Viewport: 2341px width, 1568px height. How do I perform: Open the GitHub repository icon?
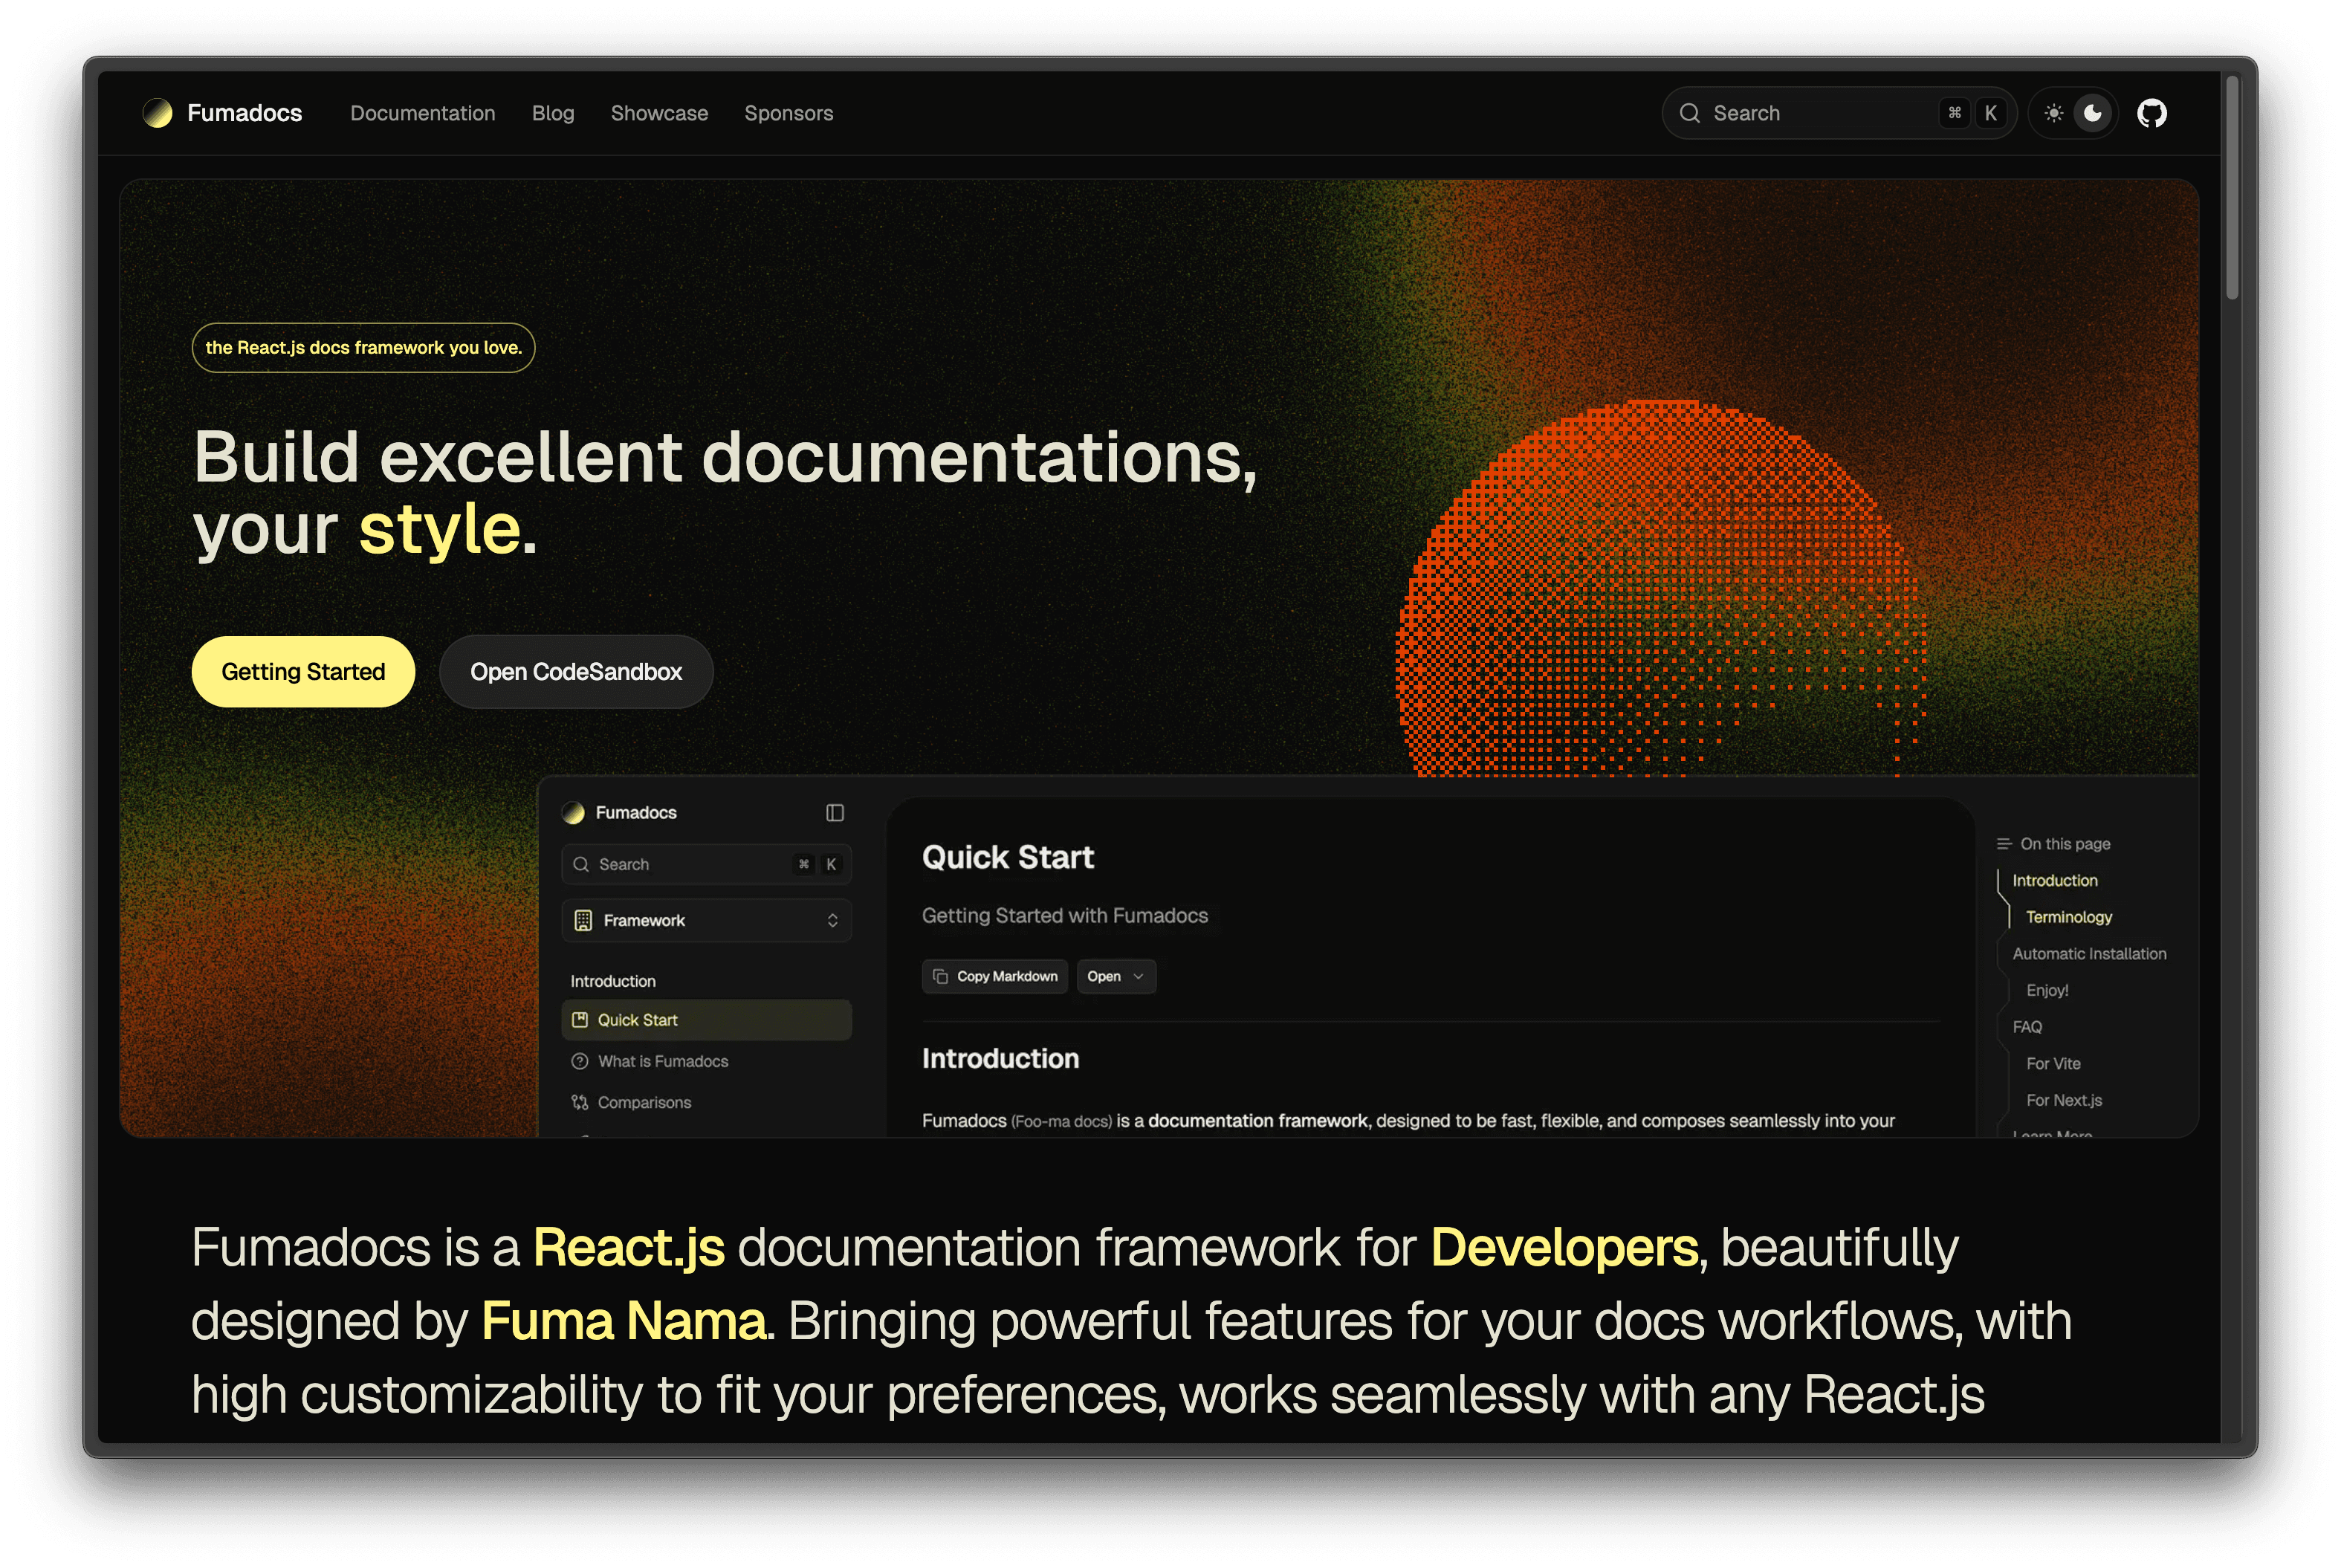(x=2151, y=113)
